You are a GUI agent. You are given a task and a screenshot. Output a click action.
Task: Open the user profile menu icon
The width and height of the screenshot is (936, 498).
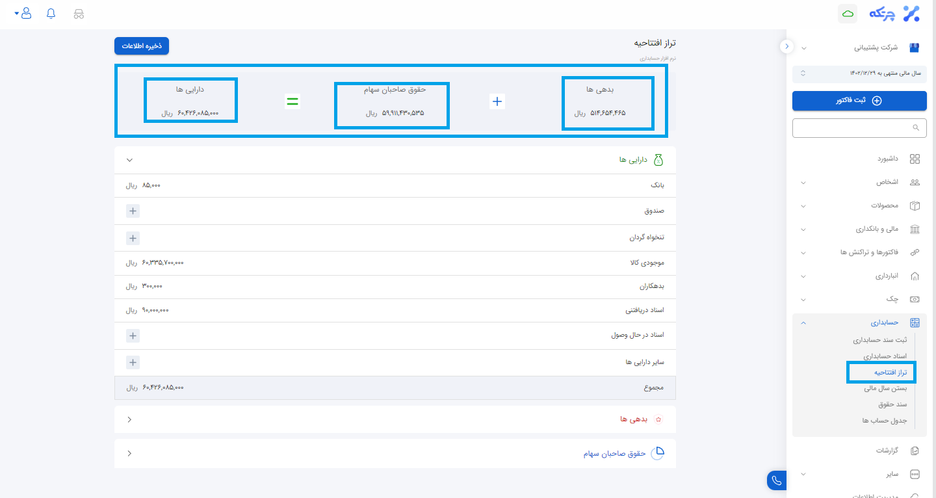[25, 14]
